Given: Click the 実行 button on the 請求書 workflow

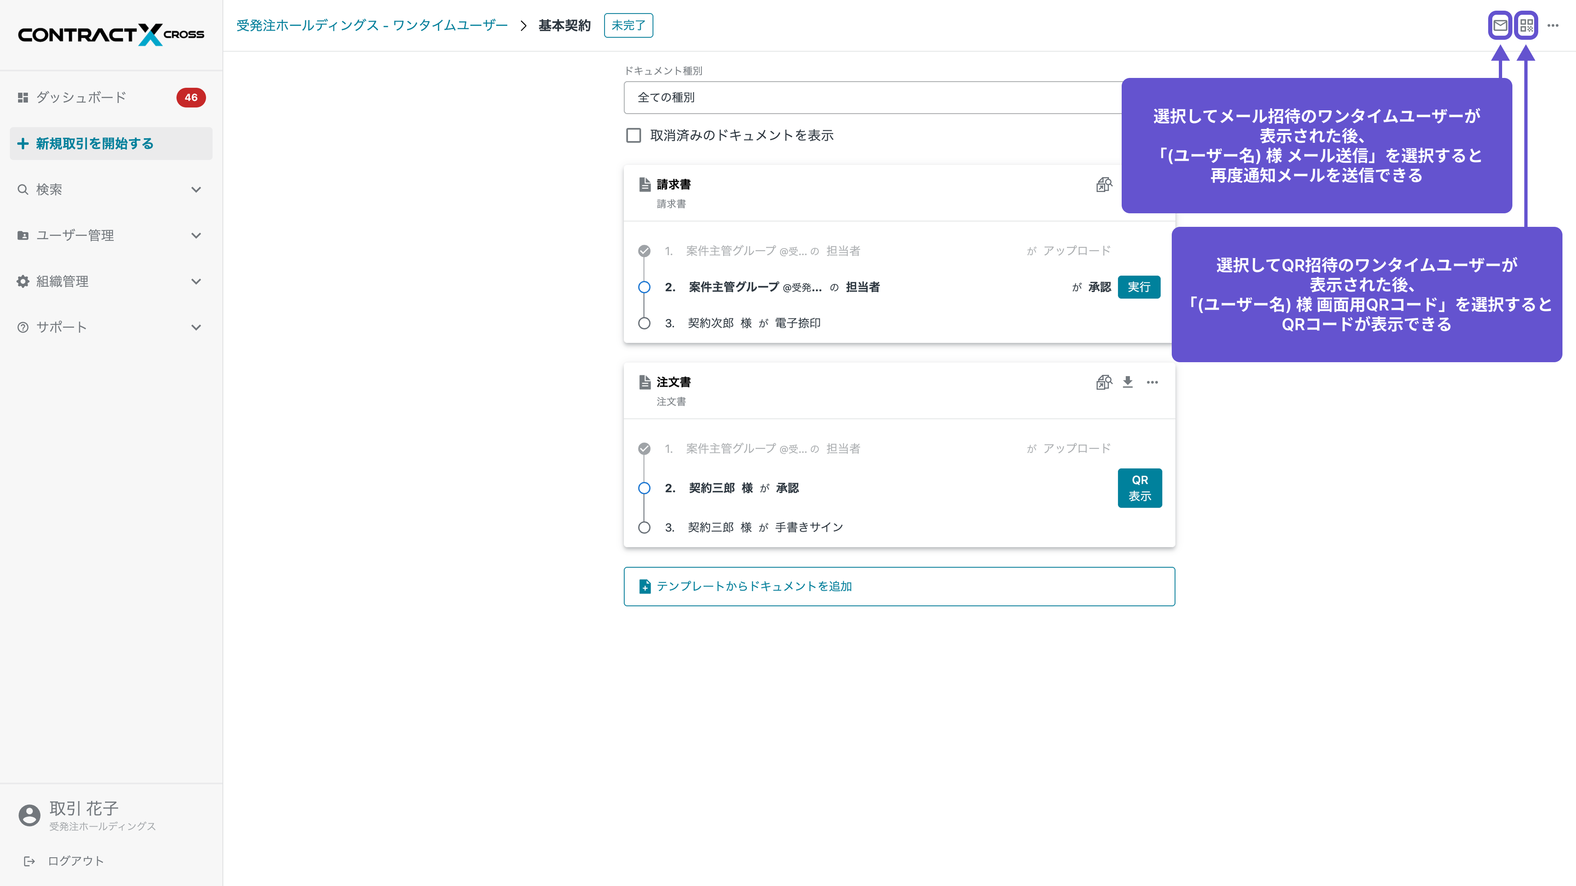Looking at the screenshot, I should (x=1139, y=287).
